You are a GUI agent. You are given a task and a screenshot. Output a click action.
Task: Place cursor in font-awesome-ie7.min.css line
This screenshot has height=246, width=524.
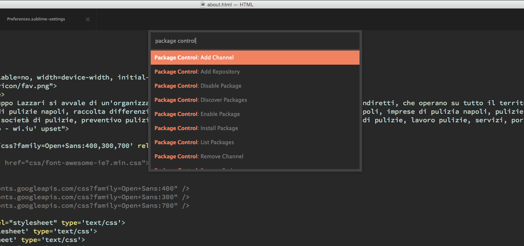[74, 163]
